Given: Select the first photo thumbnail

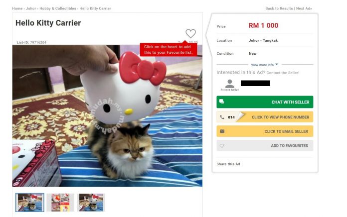Looking at the screenshot, I should [x=30, y=203].
